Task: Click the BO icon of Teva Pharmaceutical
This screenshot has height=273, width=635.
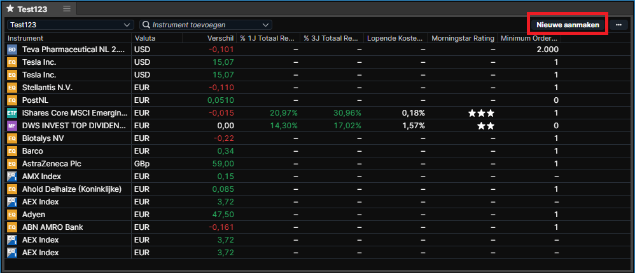Action: 12,50
